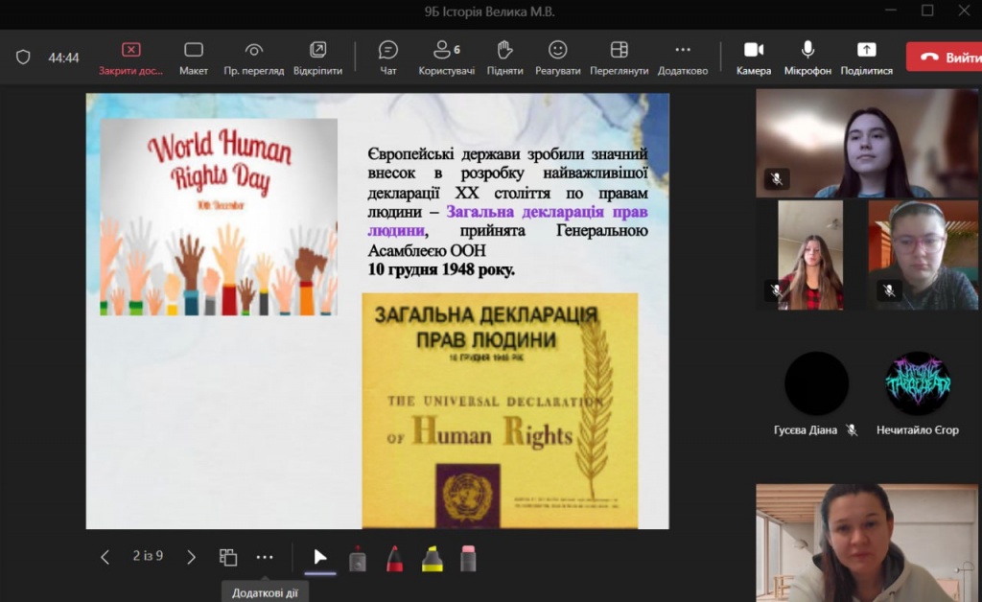Open the slide grid view icon
The image size is (982, 602).
(x=228, y=557)
